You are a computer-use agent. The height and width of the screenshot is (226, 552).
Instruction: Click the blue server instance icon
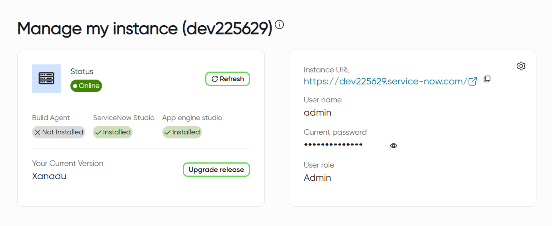coord(46,79)
